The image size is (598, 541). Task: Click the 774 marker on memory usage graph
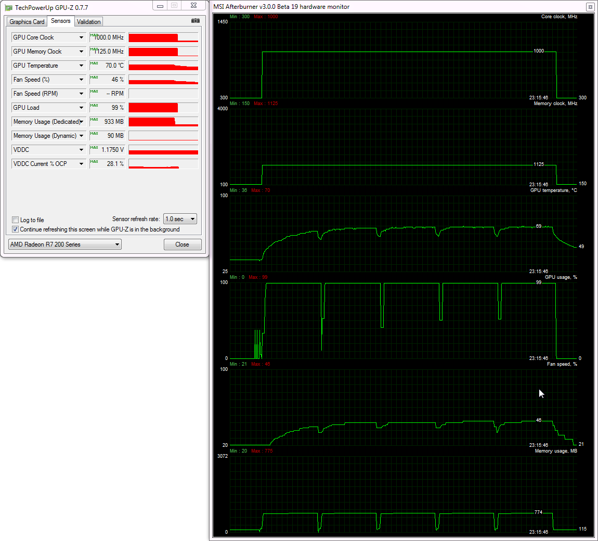click(x=538, y=512)
